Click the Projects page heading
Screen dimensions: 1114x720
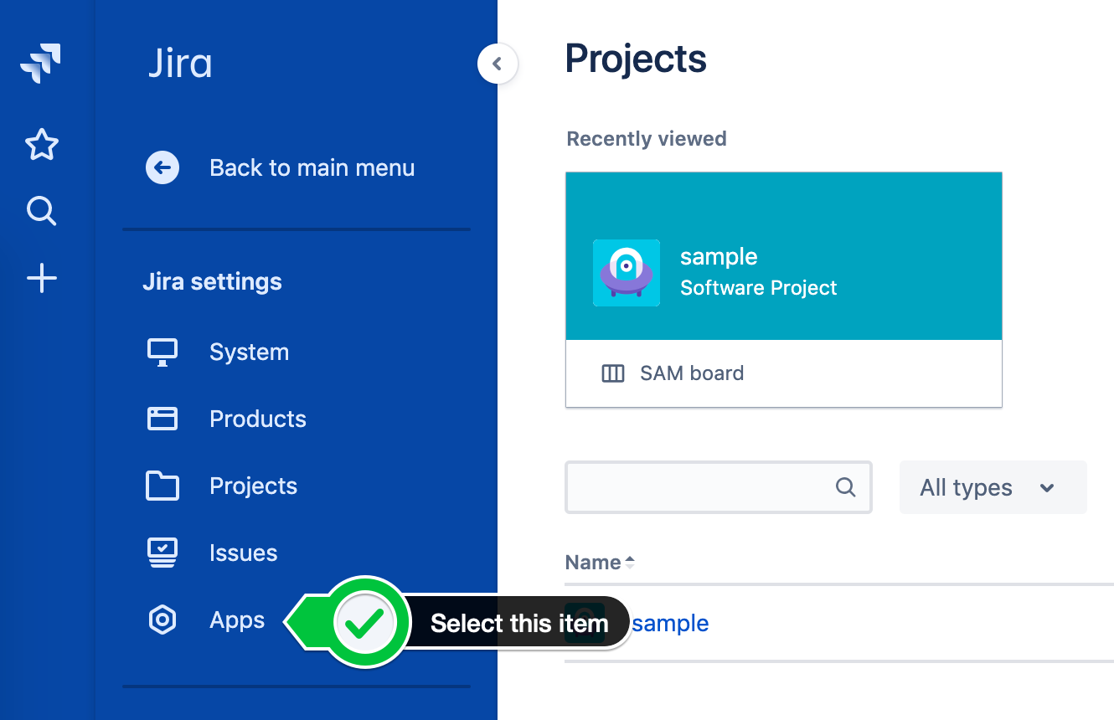pyautogui.click(x=636, y=59)
